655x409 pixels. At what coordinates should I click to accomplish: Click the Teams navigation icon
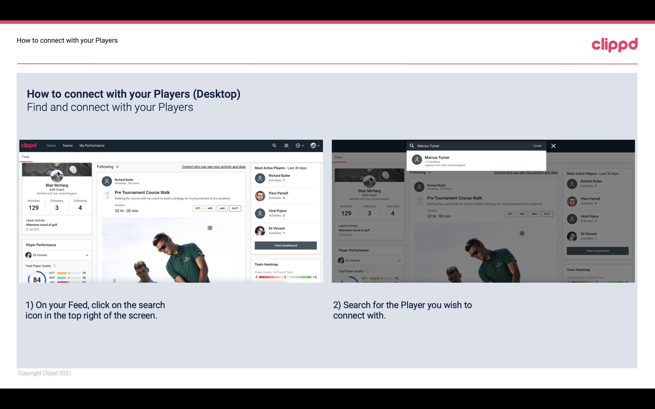[x=67, y=146]
